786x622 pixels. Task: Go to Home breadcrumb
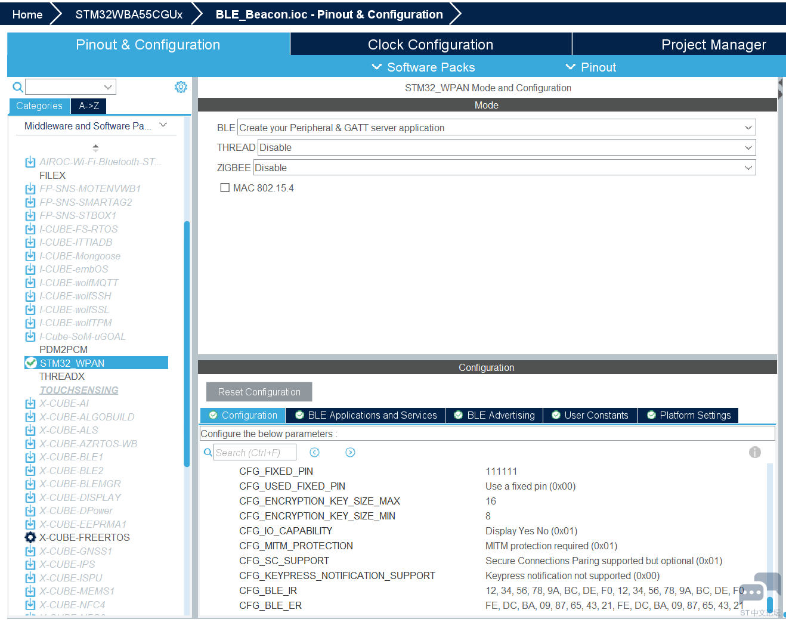(x=27, y=14)
